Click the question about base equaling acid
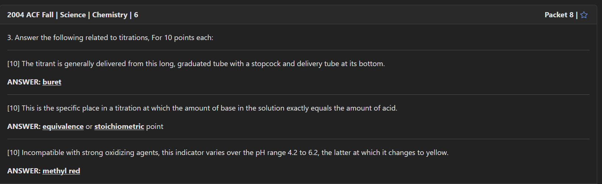 coord(209,108)
